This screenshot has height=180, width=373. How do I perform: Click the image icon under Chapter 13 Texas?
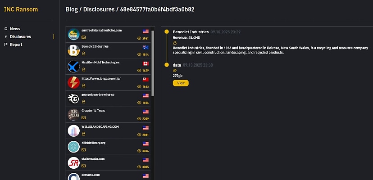(83, 118)
